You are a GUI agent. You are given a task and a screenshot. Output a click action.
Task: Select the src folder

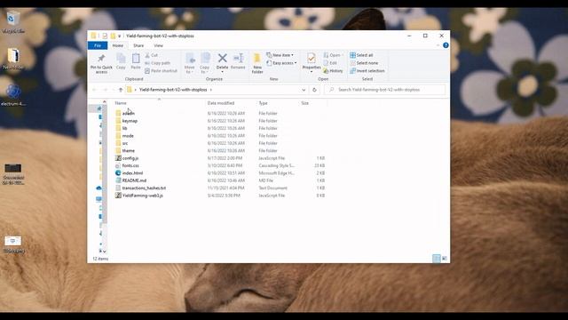pos(125,143)
